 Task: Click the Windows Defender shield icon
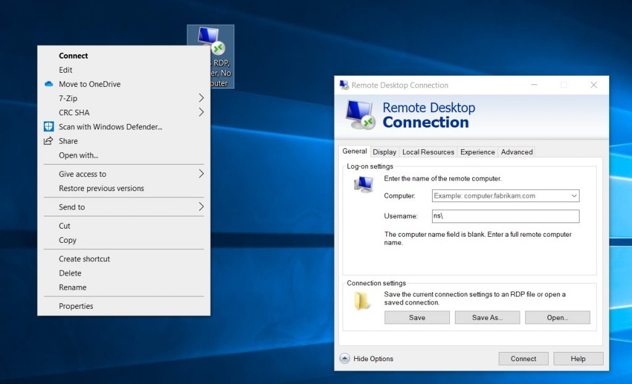[x=49, y=126]
